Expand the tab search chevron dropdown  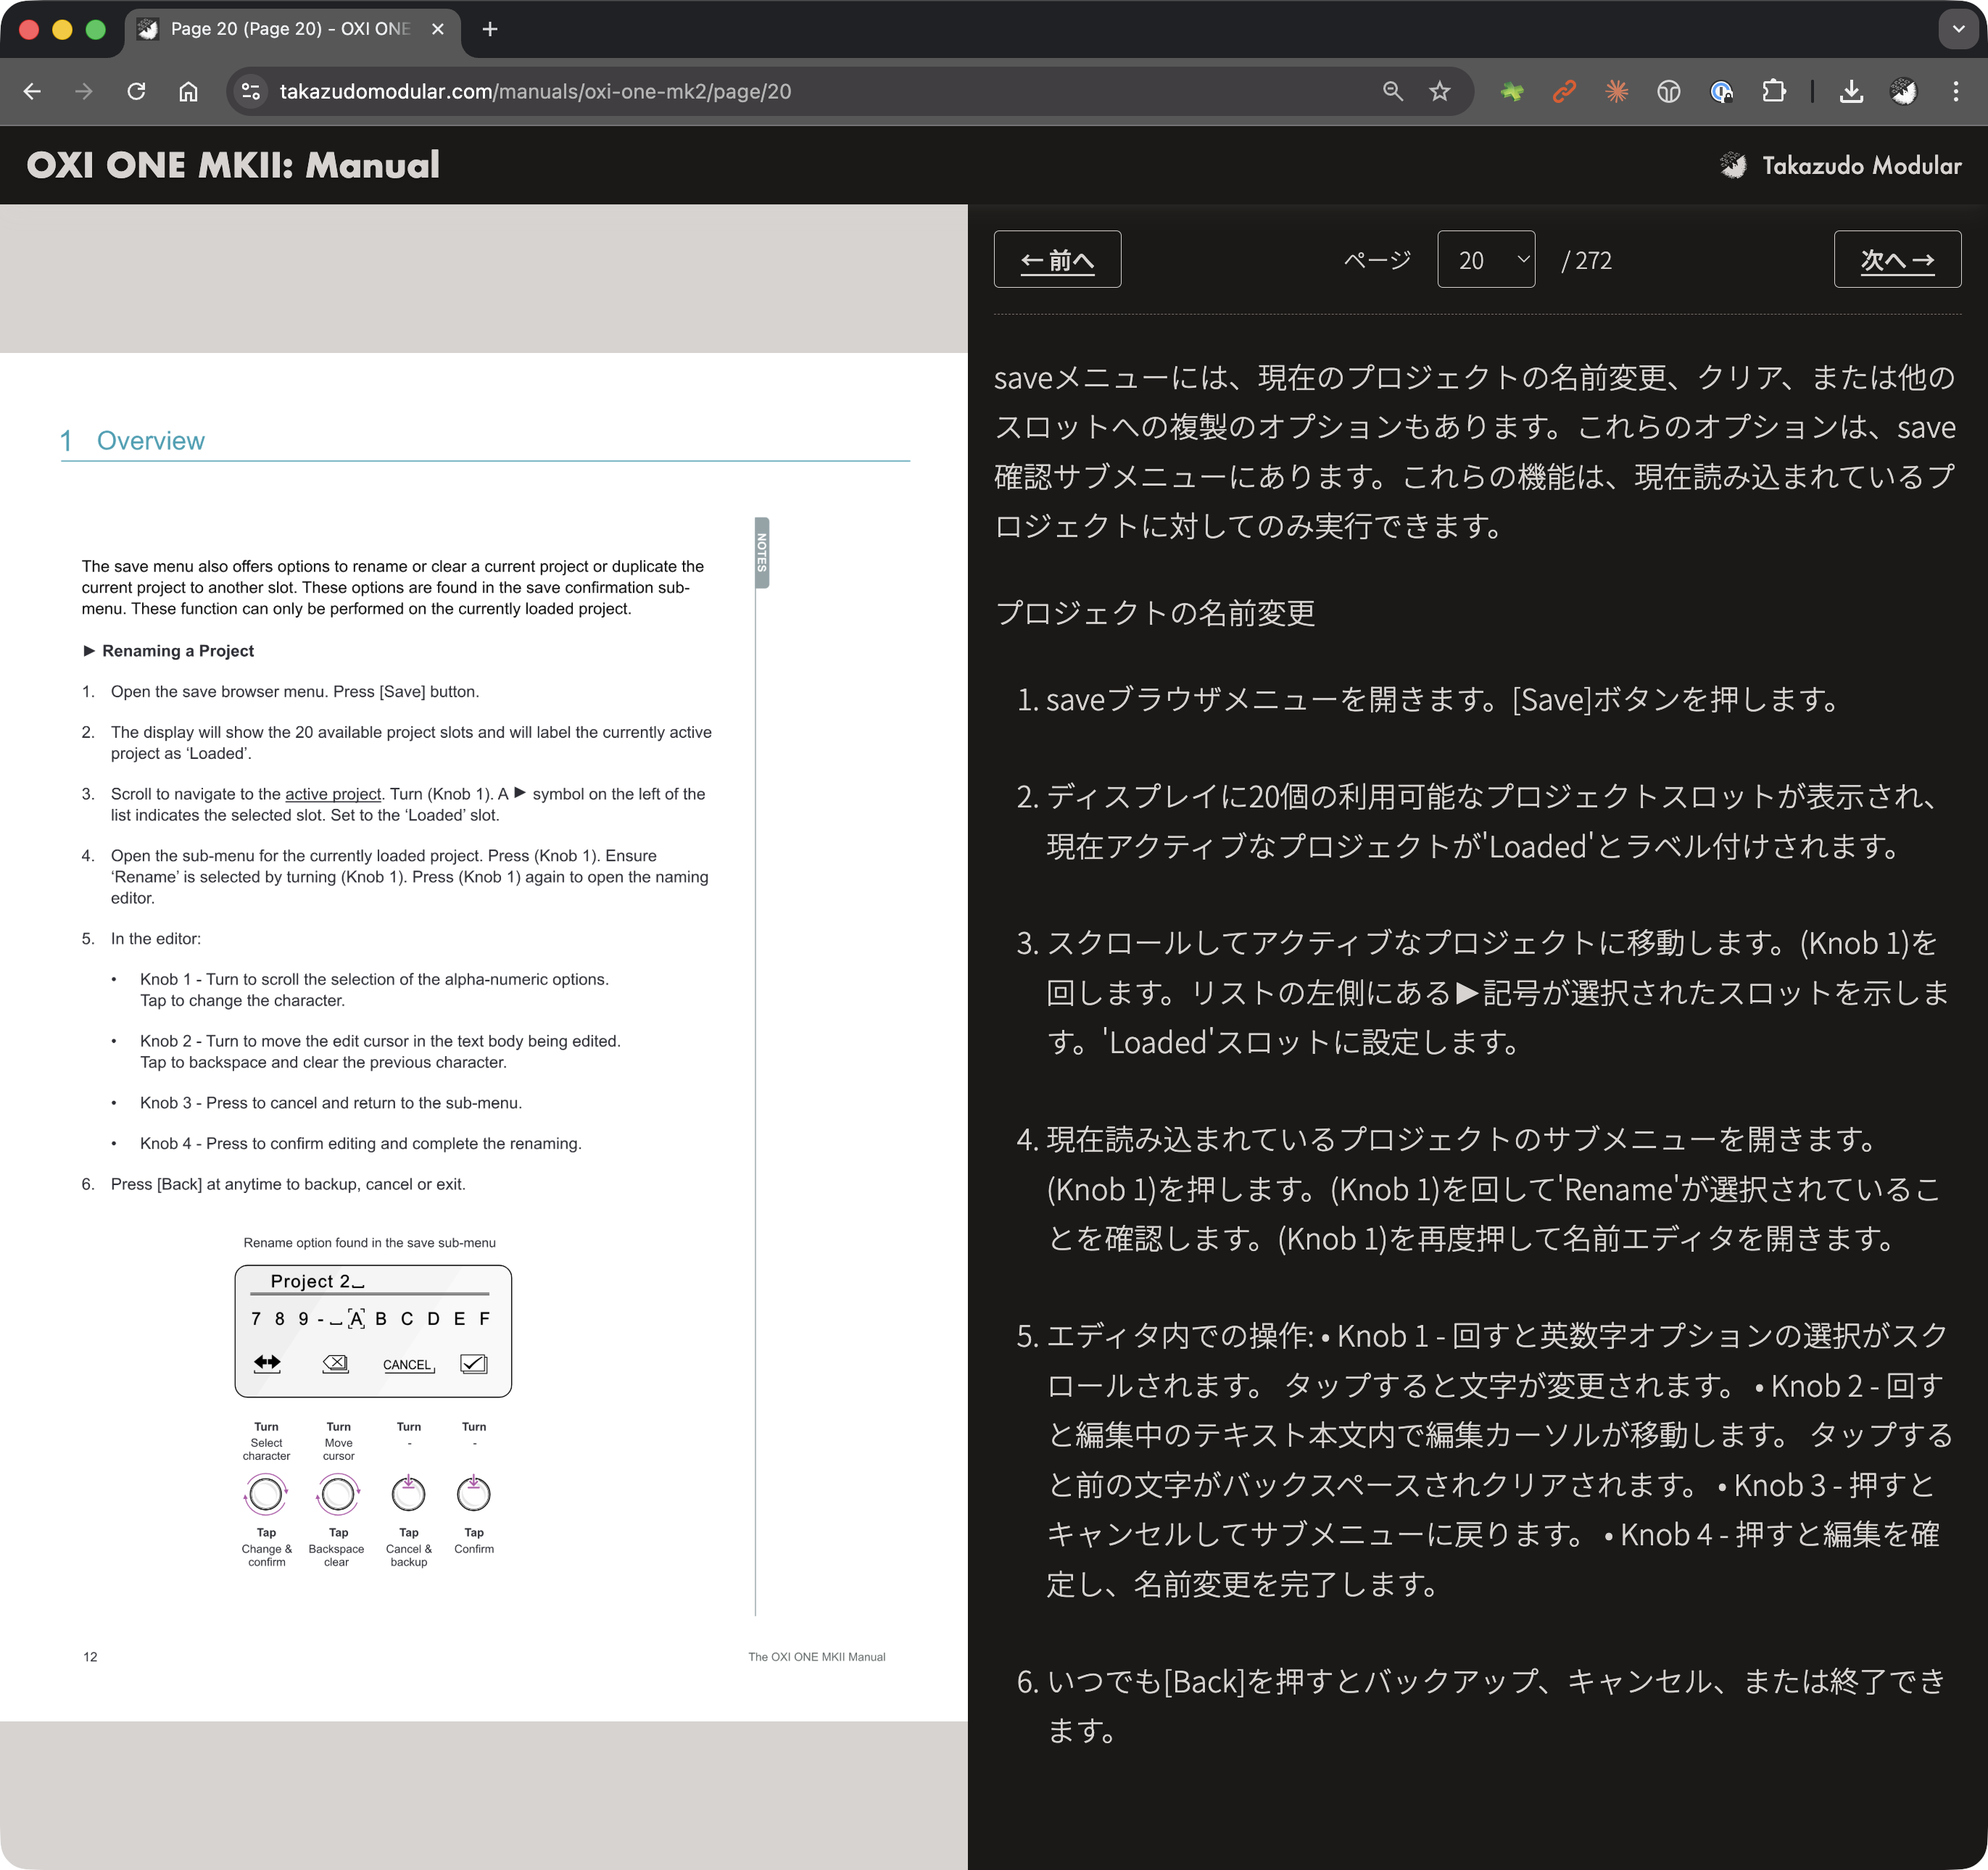[x=1958, y=29]
